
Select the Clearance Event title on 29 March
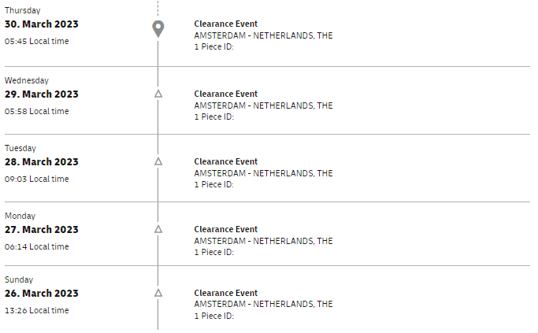[225, 94]
